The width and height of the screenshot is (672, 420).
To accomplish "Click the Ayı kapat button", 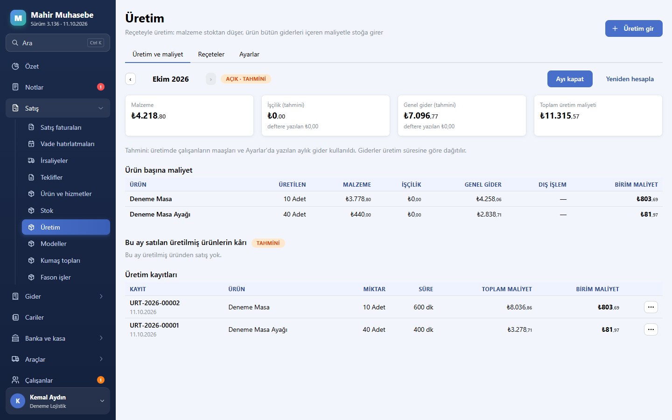I will [570, 79].
